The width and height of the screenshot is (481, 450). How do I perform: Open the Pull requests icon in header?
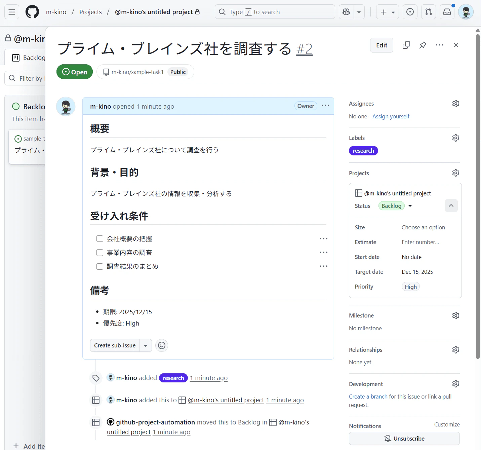pyautogui.click(x=429, y=12)
